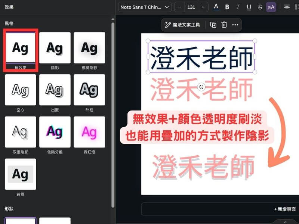Decrease font size with minus button

180,7
